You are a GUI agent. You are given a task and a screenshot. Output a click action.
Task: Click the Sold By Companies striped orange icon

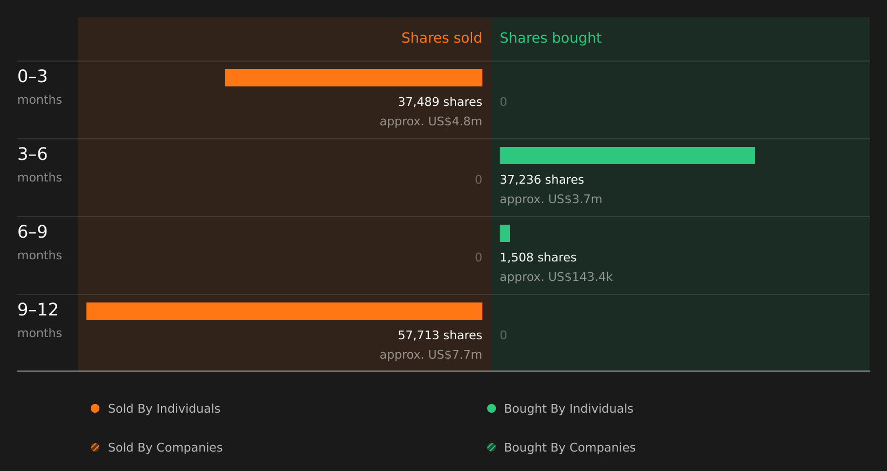click(x=95, y=447)
